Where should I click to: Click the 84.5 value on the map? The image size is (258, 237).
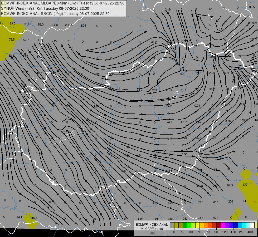coord(246,201)
